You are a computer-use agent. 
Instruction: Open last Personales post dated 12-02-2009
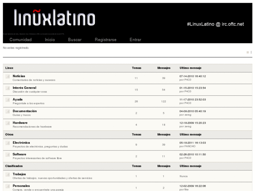pos(193,186)
